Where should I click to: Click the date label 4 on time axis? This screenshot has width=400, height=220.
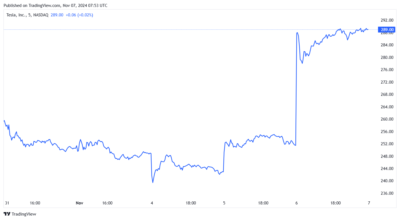[x=152, y=203]
